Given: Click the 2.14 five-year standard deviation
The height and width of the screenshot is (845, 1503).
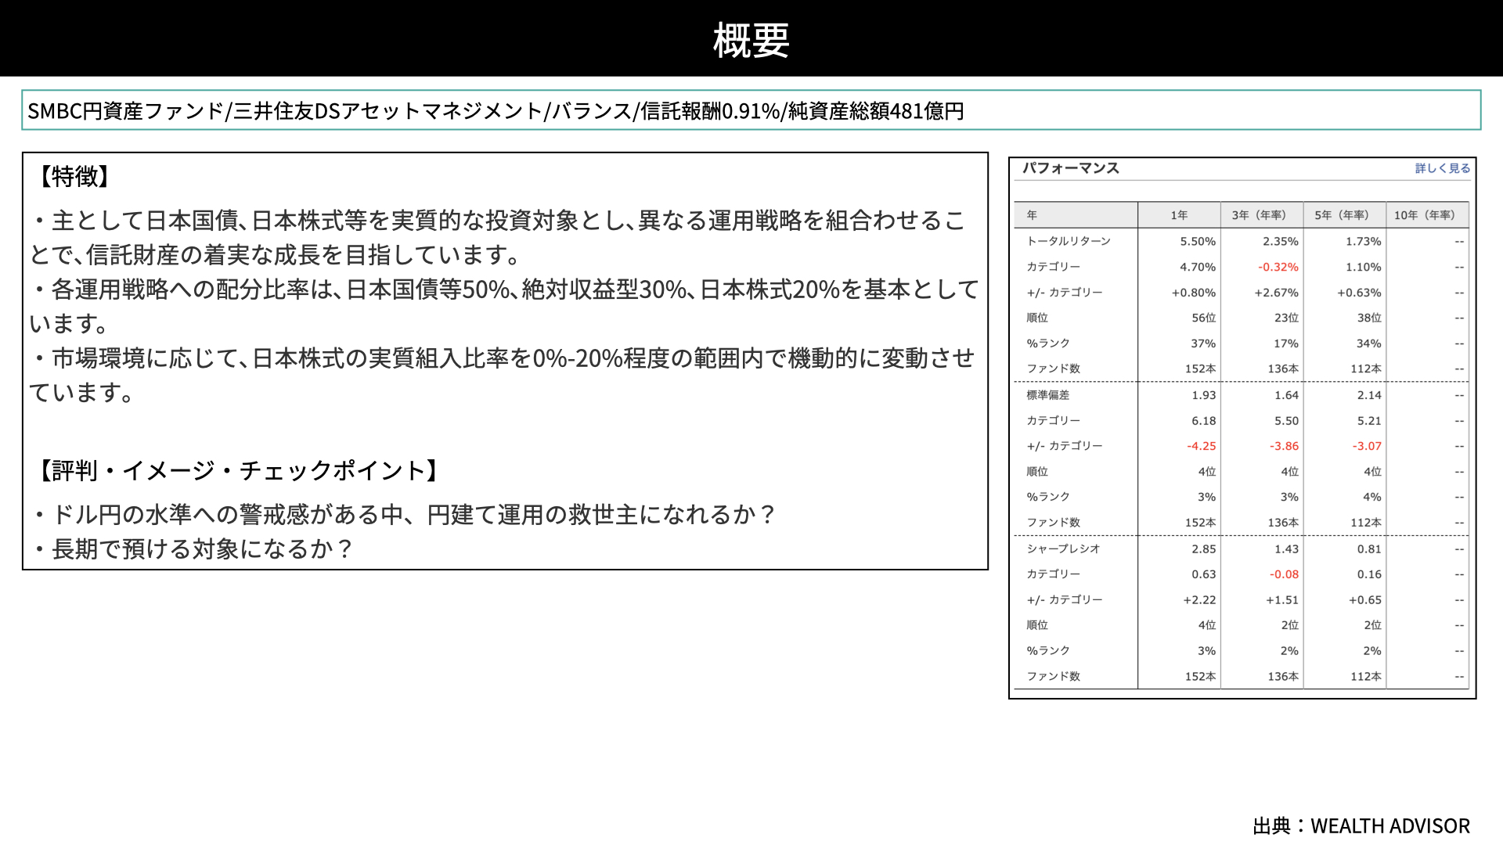Looking at the screenshot, I should pos(1369,395).
